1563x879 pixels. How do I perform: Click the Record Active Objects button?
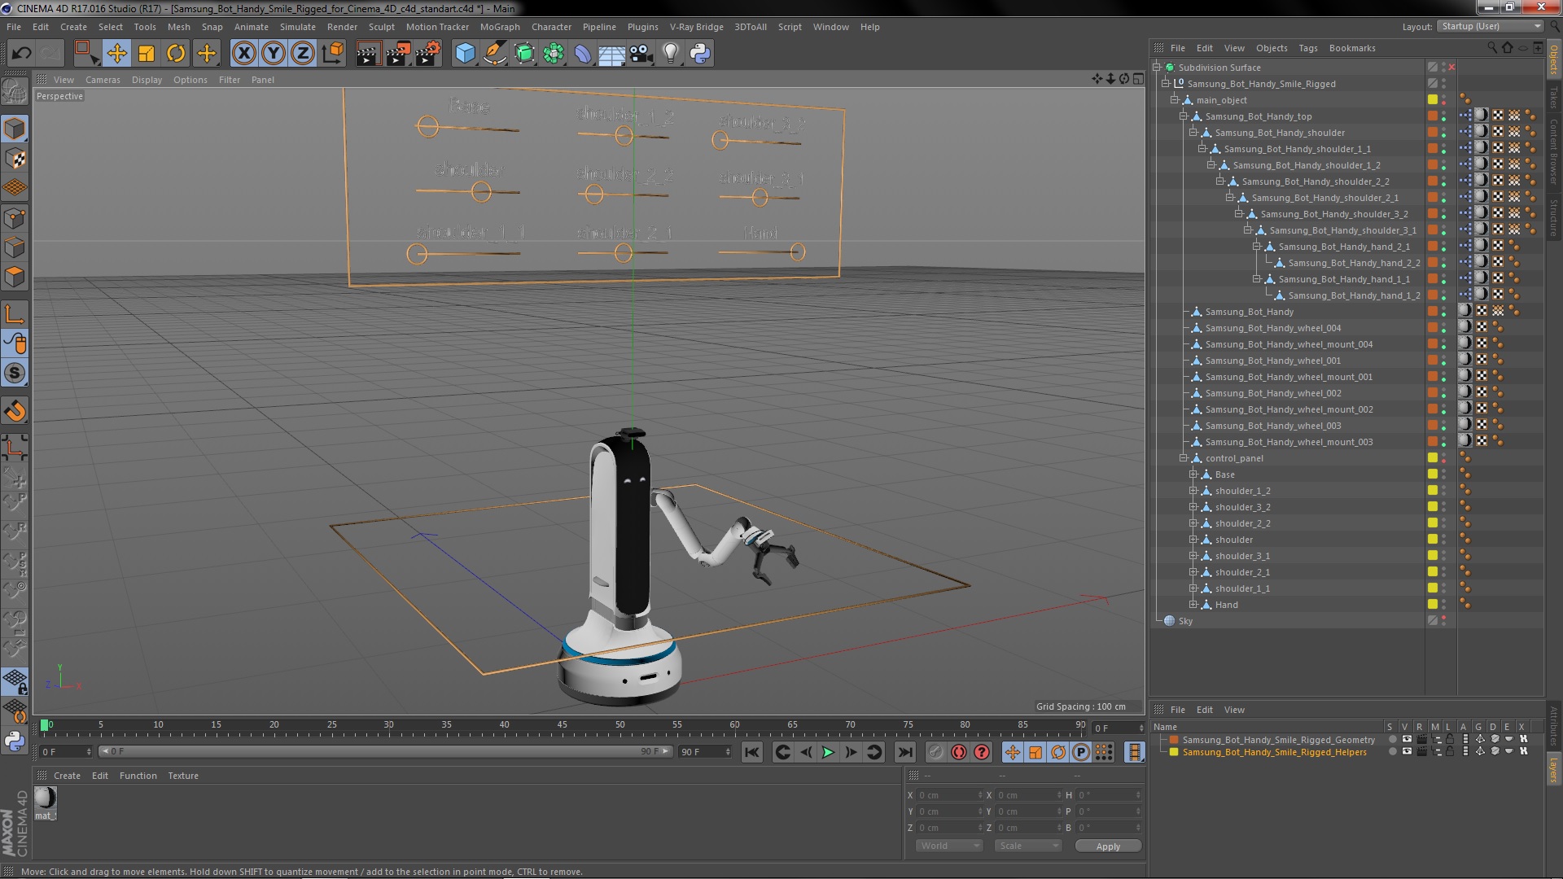935,752
